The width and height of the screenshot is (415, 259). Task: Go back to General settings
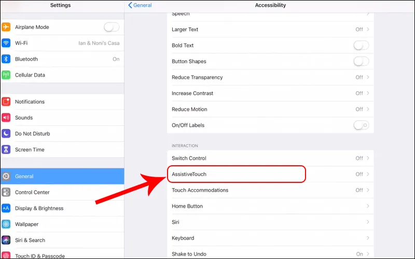(x=140, y=5)
